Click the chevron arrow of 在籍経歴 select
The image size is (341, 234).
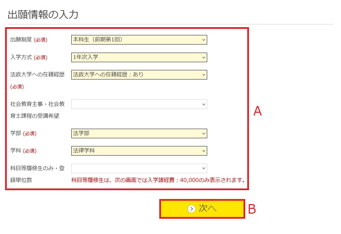[204, 75]
